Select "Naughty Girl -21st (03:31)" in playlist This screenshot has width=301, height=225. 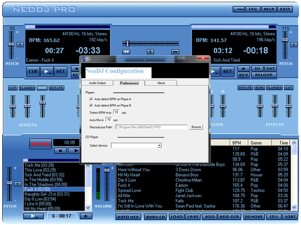[54, 194]
